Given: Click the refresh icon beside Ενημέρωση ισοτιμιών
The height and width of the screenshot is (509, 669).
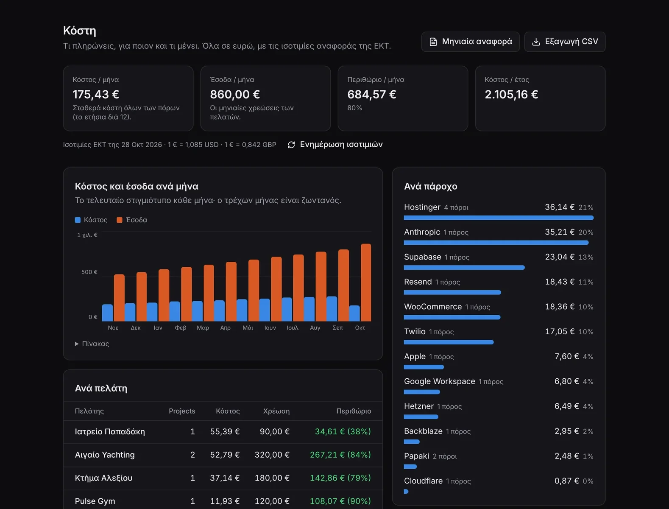Looking at the screenshot, I should click(x=291, y=145).
